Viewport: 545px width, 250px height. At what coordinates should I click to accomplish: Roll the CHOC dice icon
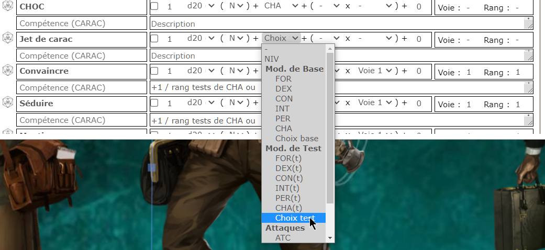(x=7, y=6)
